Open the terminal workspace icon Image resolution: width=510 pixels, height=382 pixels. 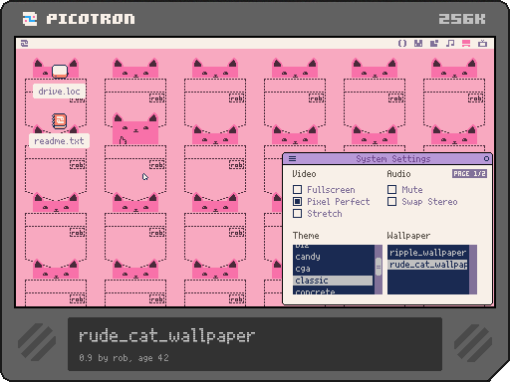tap(482, 43)
